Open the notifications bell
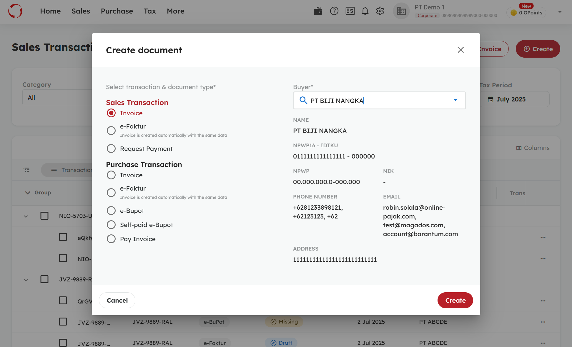 coord(365,11)
